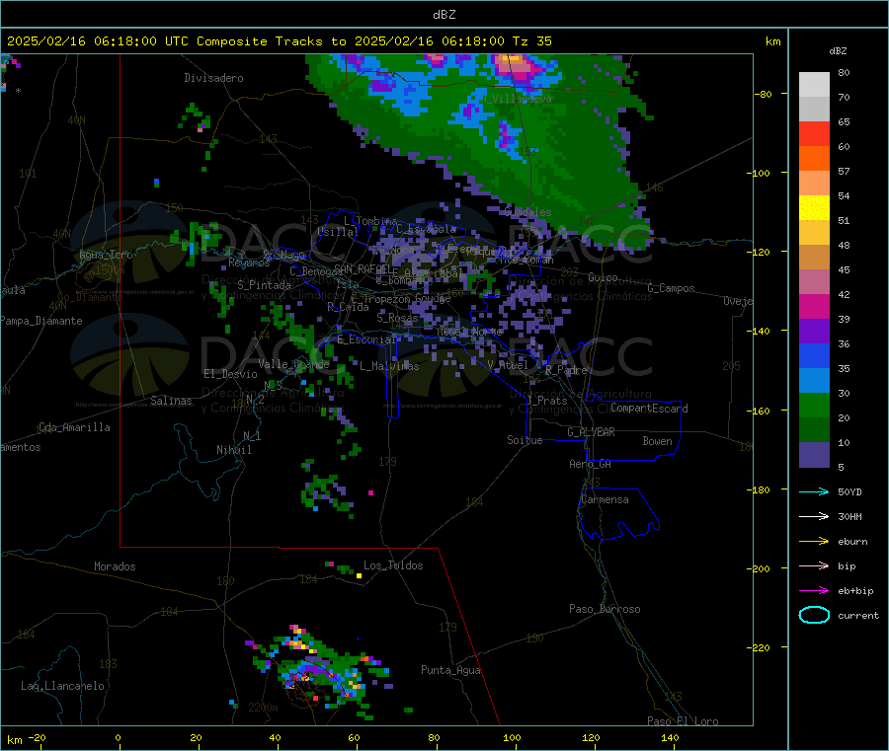The width and height of the screenshot is (889, 751).
Task: Click the G_ALVEAR map label
Action: [x=592, y=432]
